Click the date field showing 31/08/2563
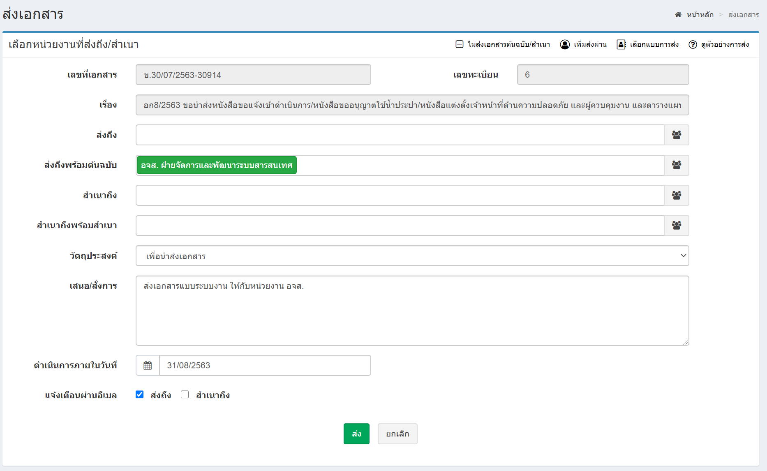Viewport: 767px width, 471px height. [265, 365]
